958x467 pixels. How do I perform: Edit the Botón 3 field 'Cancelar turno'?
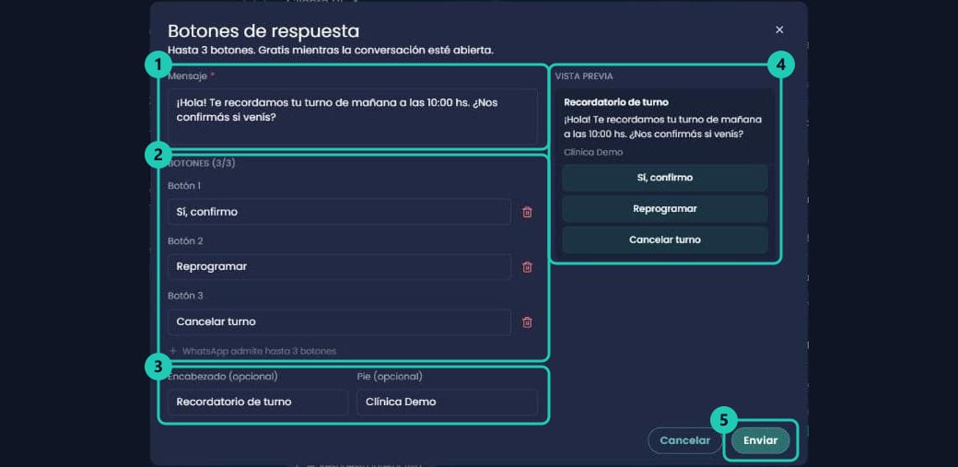click(339, 322)
